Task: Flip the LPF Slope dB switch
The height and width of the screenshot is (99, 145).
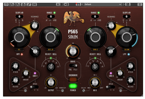Action: pos(127,16)
